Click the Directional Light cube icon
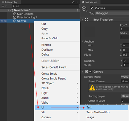 click(15, 17)
